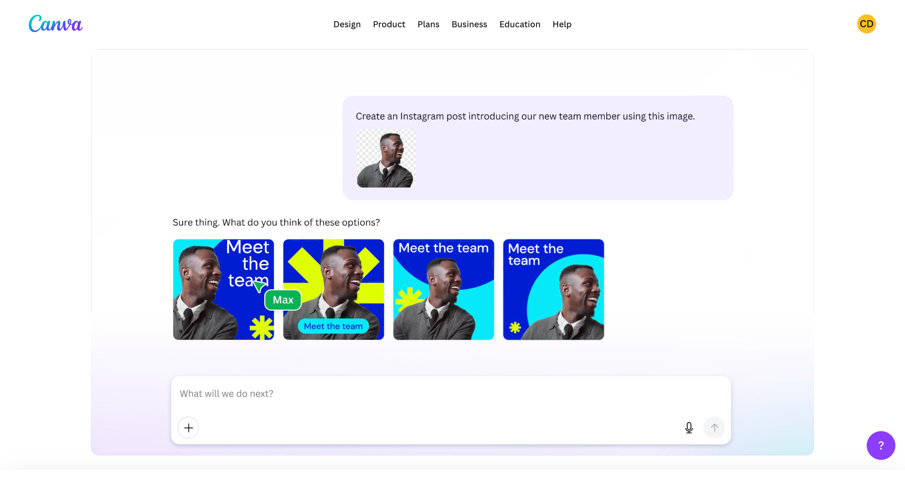Open the Help menu
905x479 pixels.
(x=562, y=24)
